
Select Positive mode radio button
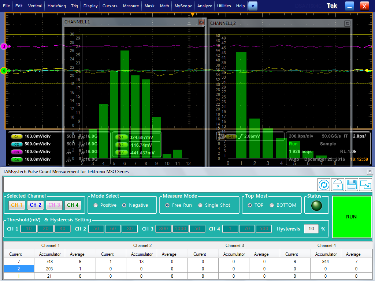coord(96,205)
